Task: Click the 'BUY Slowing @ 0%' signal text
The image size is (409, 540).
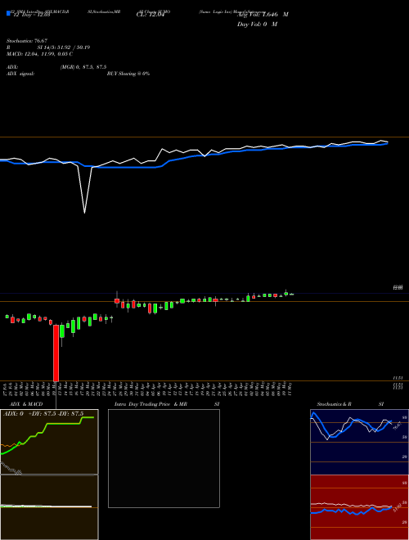Action: (128, 74)
